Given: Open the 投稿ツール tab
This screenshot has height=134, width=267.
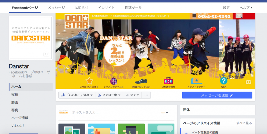Looking at the screenshot, I should tap(133, 8).
